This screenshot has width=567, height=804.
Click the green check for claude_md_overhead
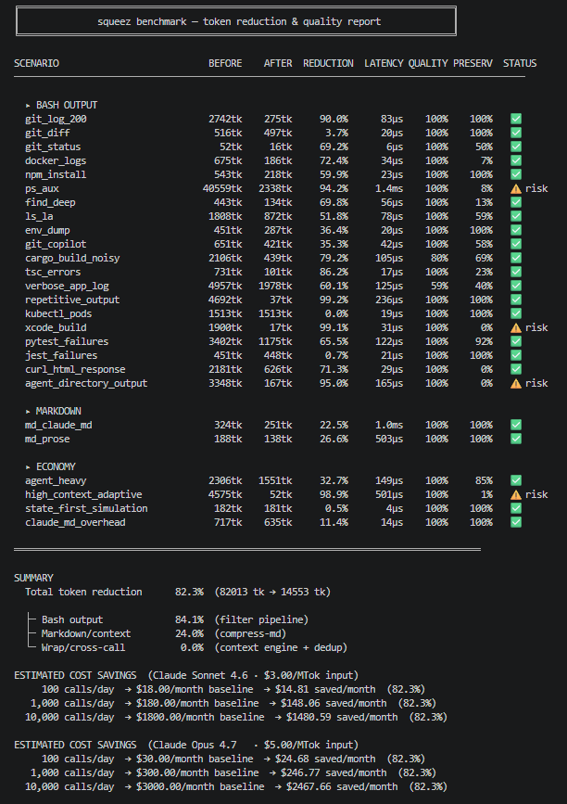(516, 522)
